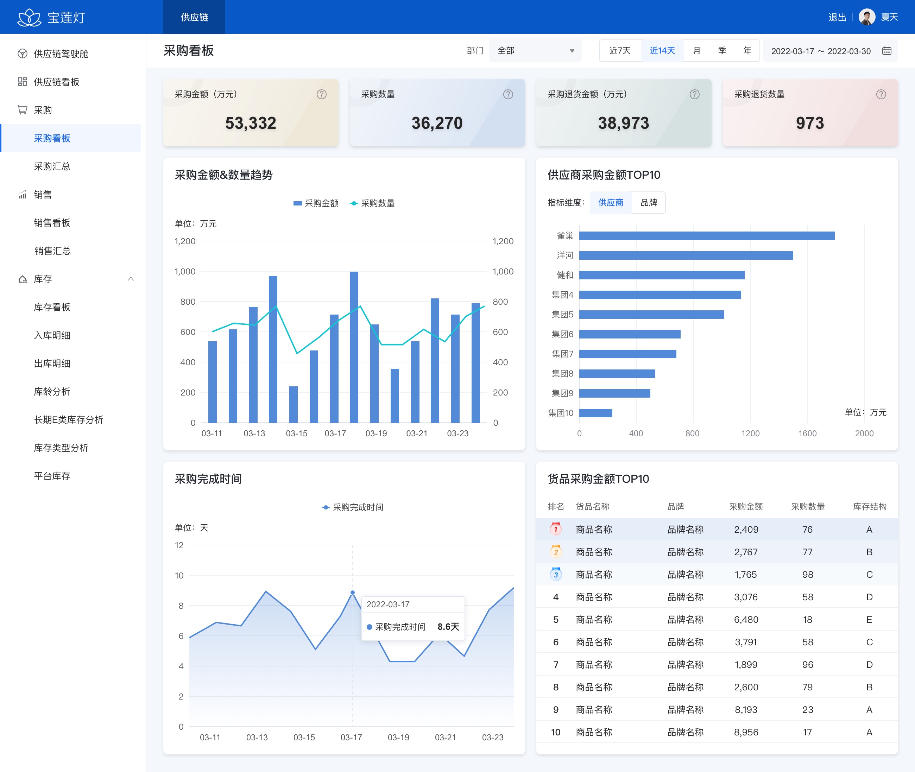Image resolution: width=915 pixels, height=772 pixels.
Task: Click the 健和 bar in supplier chart
Action: [x=662, y=275]
